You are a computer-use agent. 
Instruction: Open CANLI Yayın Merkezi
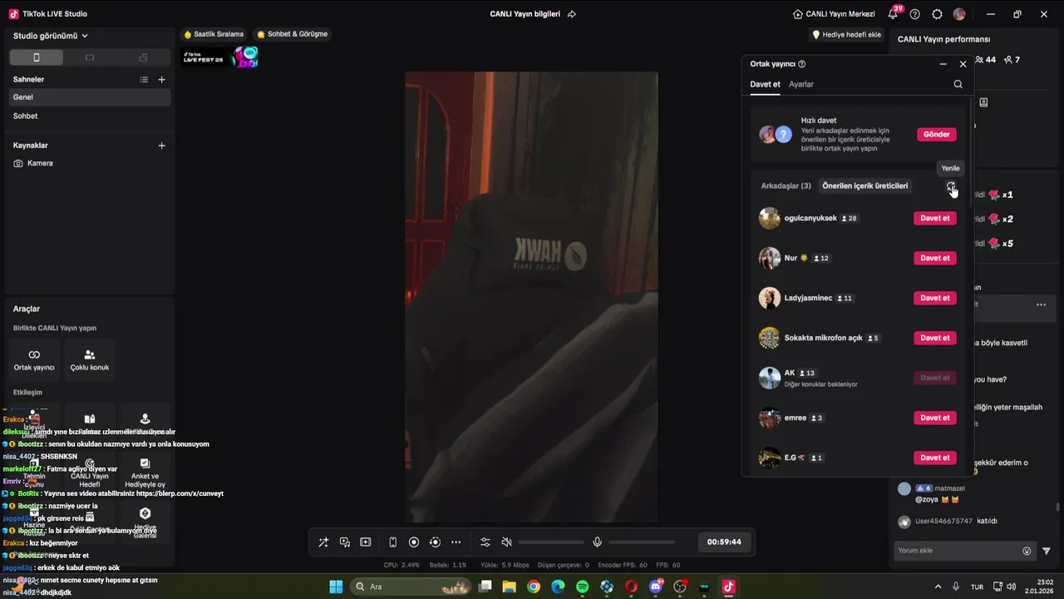(834, 14)
